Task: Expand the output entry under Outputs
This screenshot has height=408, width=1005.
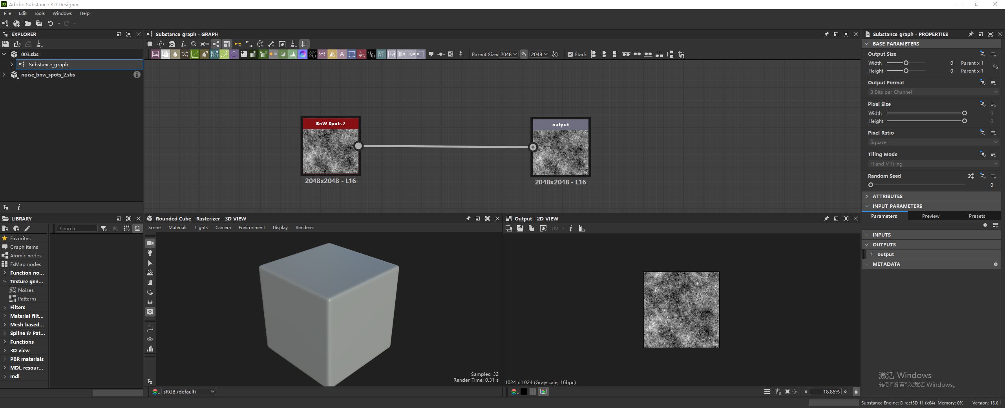Action: [872, 254]
